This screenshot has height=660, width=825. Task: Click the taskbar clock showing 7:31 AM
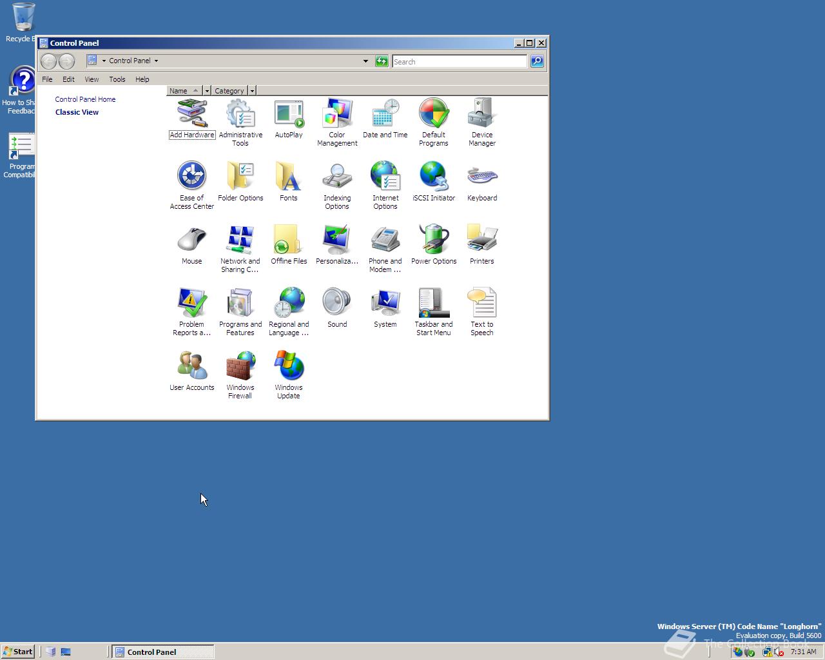[x=803, y=652]
